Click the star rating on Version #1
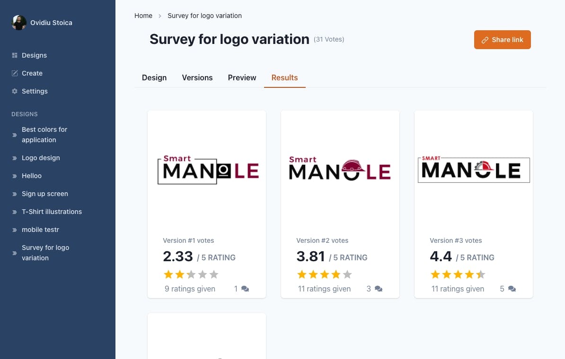Screen dimensions: 565x359 [191, 275]
